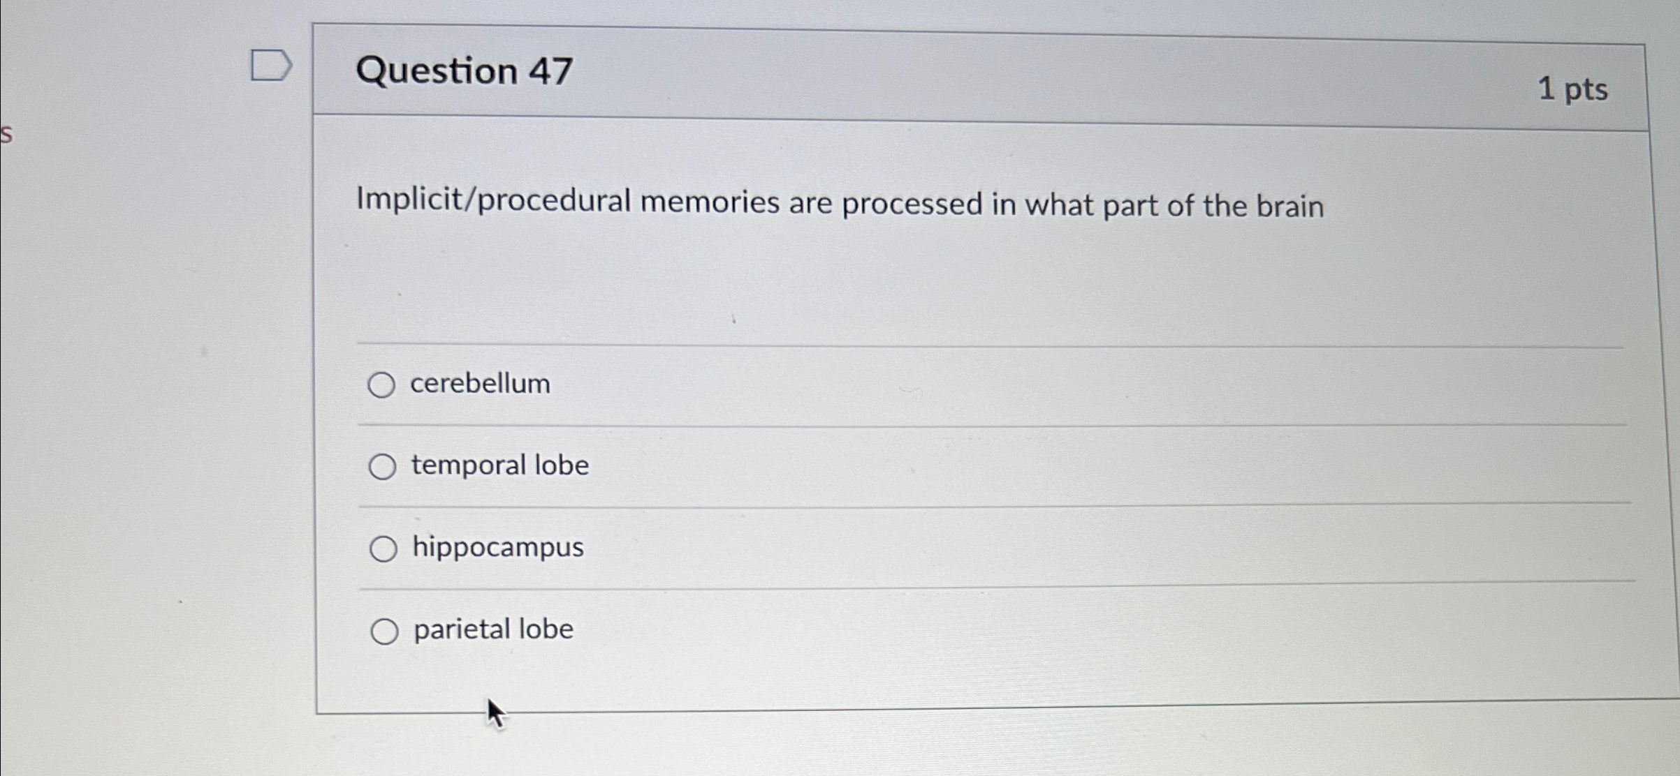Select the cerebellum answer option
The width and height of the screenshot is (1680, 776).
pyautogui.click(x=383, y=384)
